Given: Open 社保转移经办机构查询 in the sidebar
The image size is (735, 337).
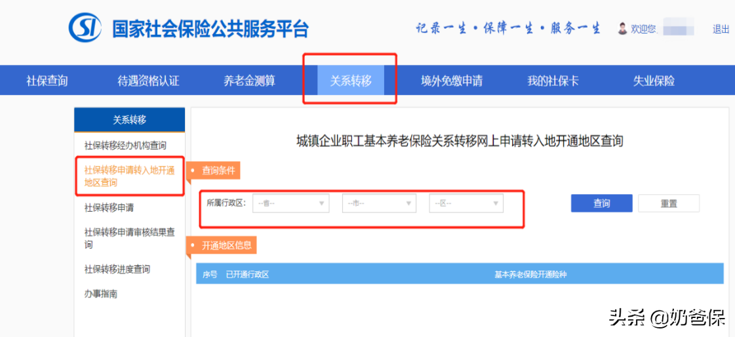Looking at the screenshot, I should [125, 146].
